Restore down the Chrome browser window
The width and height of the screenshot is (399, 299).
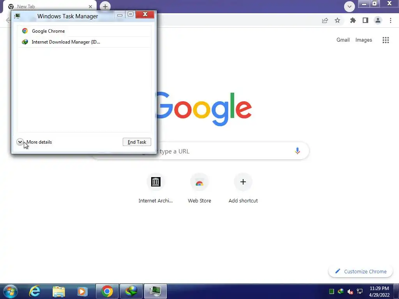point(375,4)
